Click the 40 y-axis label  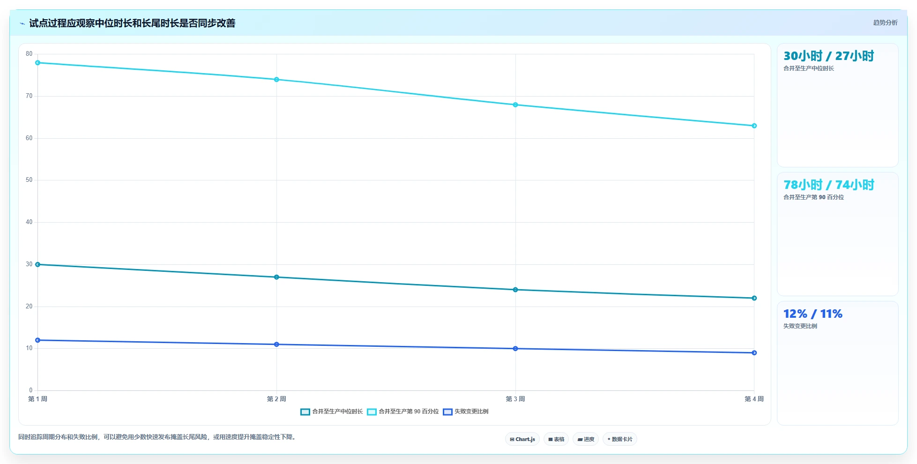coord(29,222)
